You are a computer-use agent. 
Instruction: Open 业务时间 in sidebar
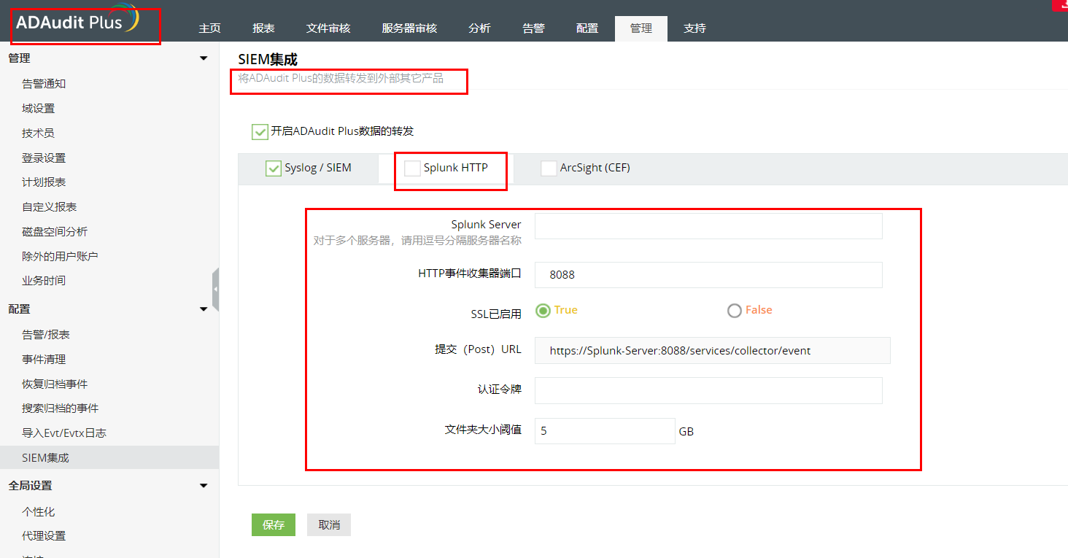click(44, 281)
